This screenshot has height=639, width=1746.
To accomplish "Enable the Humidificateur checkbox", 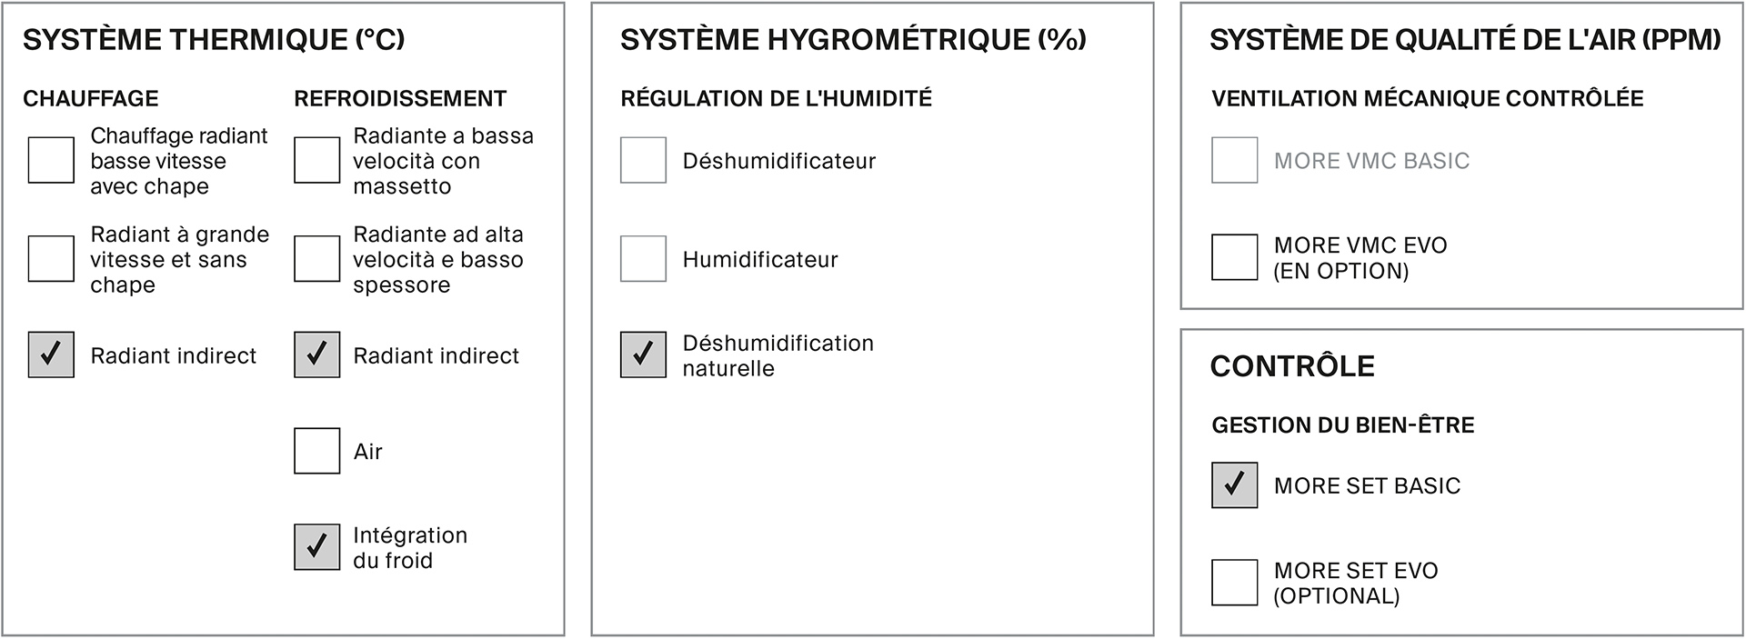I will [x=643, y=258].
